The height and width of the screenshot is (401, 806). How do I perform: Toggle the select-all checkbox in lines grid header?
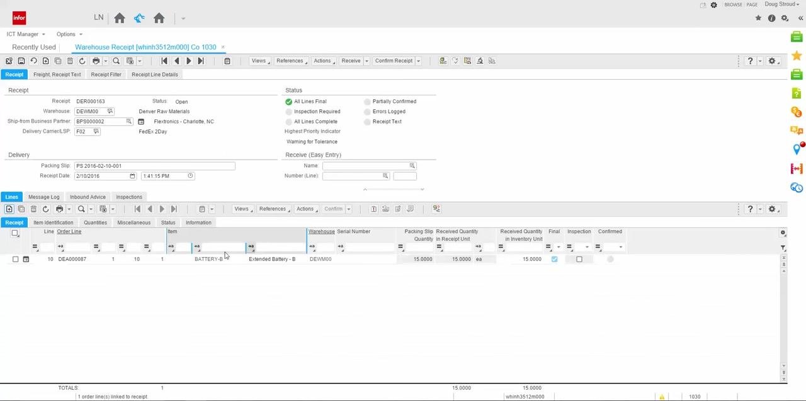[15, 233]
